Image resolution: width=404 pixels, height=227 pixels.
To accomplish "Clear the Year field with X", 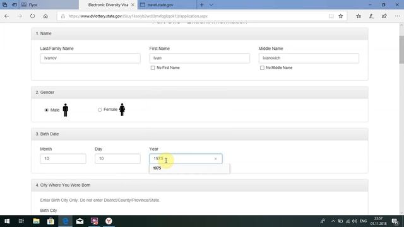I will [x=216, y=159].
